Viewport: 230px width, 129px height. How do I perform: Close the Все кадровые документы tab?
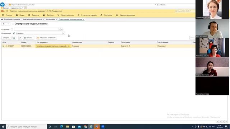tap(43, 19)
